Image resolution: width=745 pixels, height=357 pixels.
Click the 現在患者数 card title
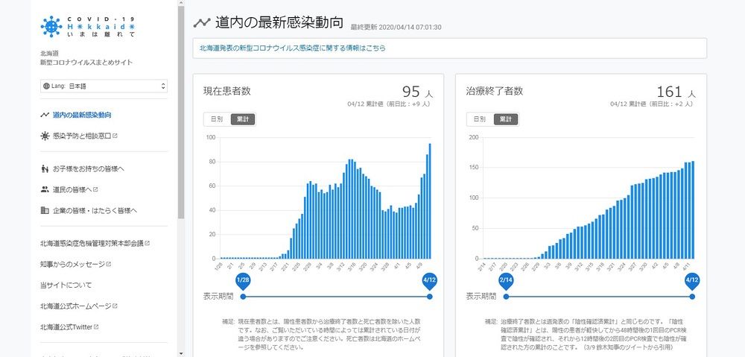227,91
